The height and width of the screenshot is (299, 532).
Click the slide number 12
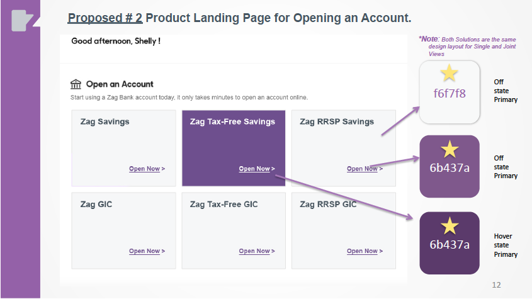(x=496, y=285)
